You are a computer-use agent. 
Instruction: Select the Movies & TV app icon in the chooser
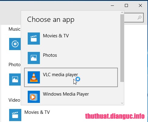[34, 39]
